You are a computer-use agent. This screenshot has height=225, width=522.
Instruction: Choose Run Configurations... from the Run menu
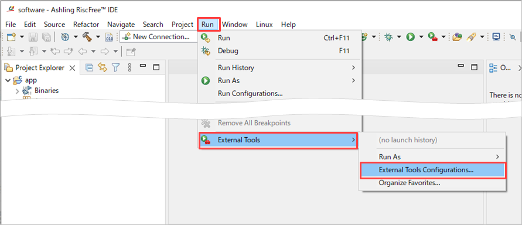250,94
